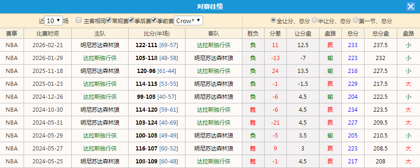
Task: Click the date 2024-05-27
Action: click(48, 149)
